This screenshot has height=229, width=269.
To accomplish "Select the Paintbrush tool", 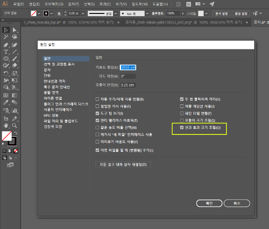I will pyautogui.click(x=15, y=59).
